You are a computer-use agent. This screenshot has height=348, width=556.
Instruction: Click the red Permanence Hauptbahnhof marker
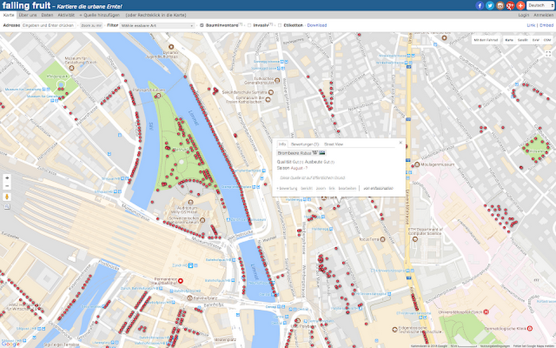(180, 281)
